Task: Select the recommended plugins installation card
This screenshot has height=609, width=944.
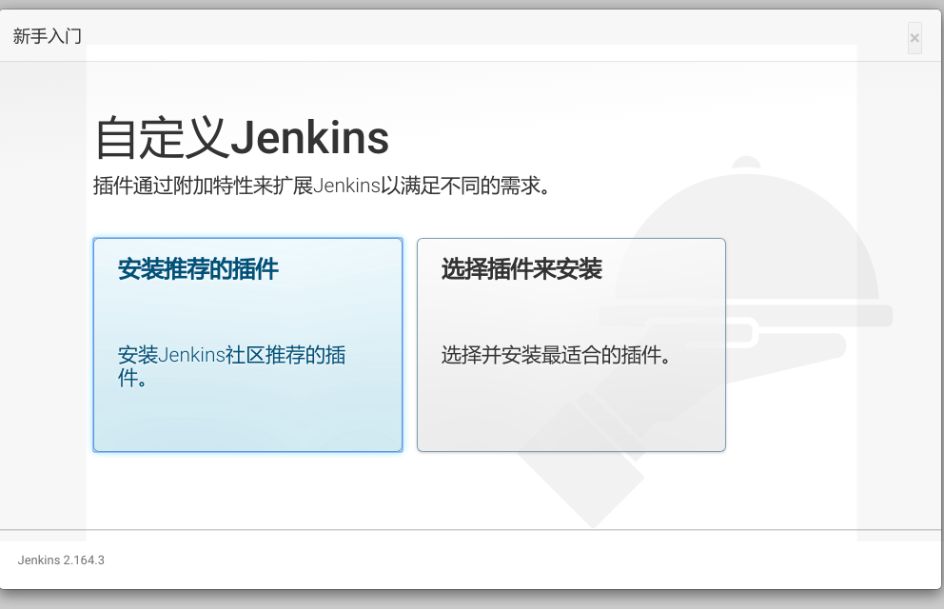Action: tap(247, 344)
